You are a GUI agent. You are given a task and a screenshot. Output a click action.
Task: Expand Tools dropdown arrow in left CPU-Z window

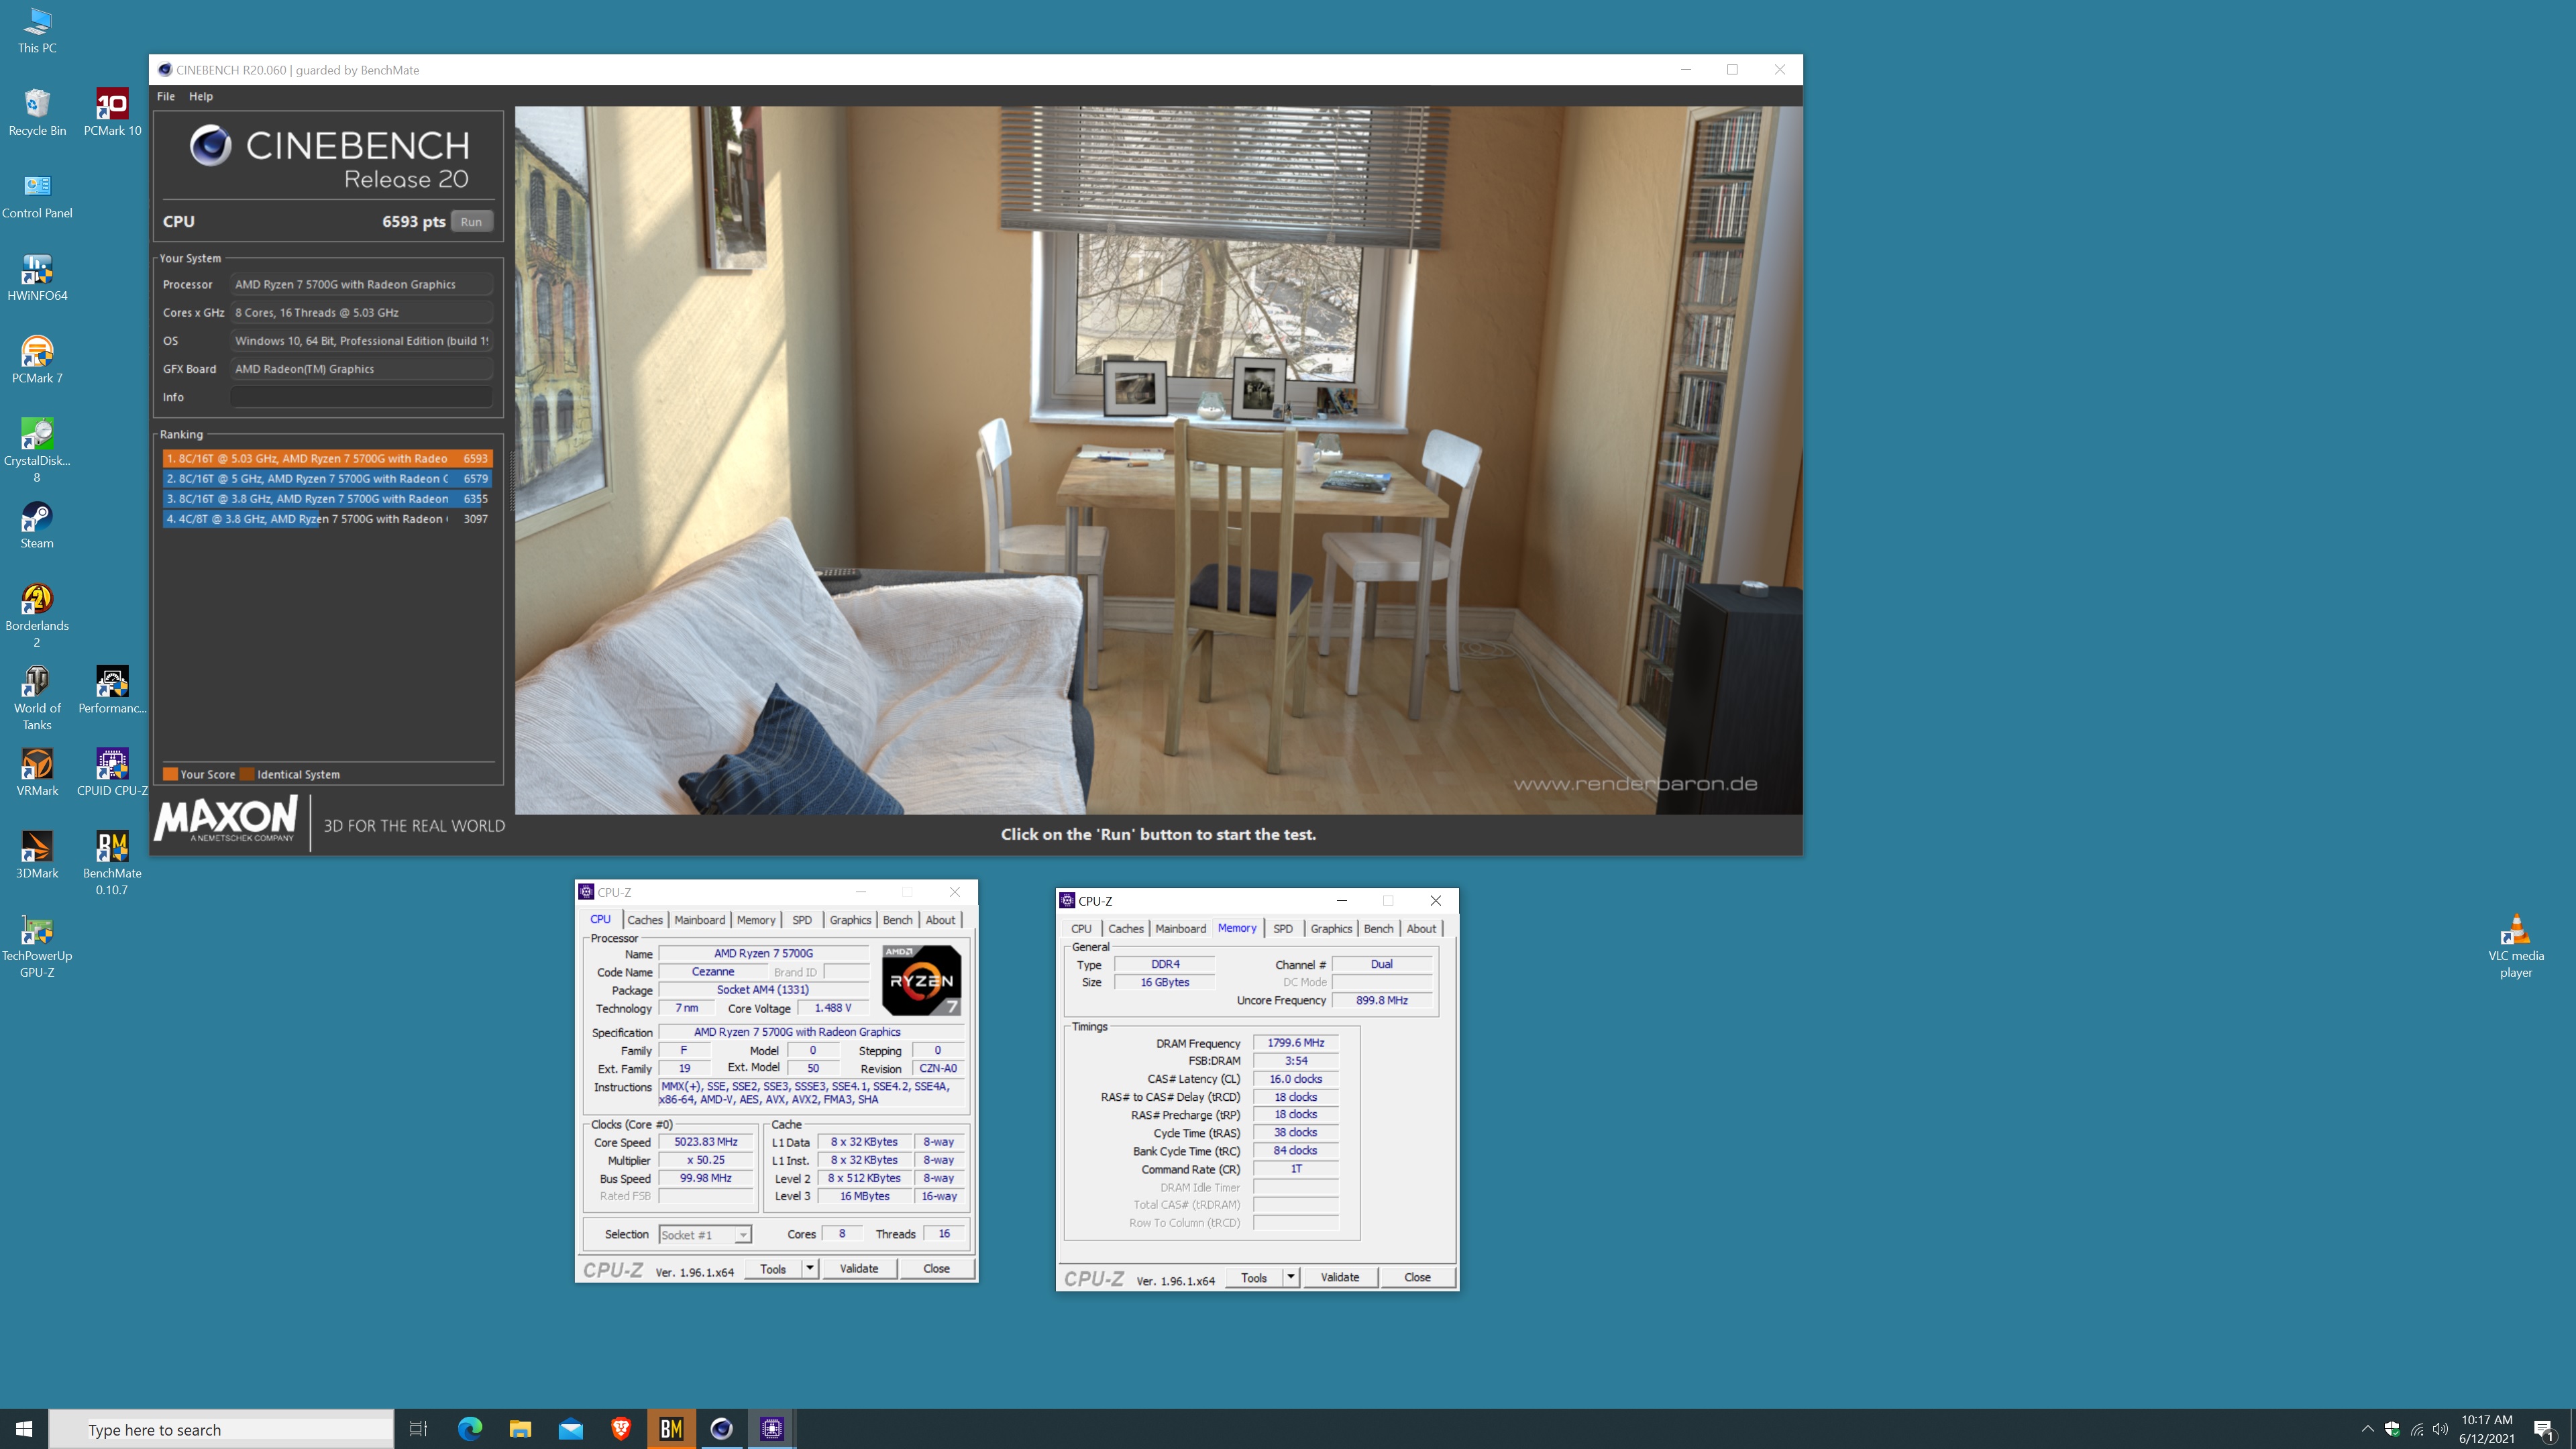[x=810, y=1269]
